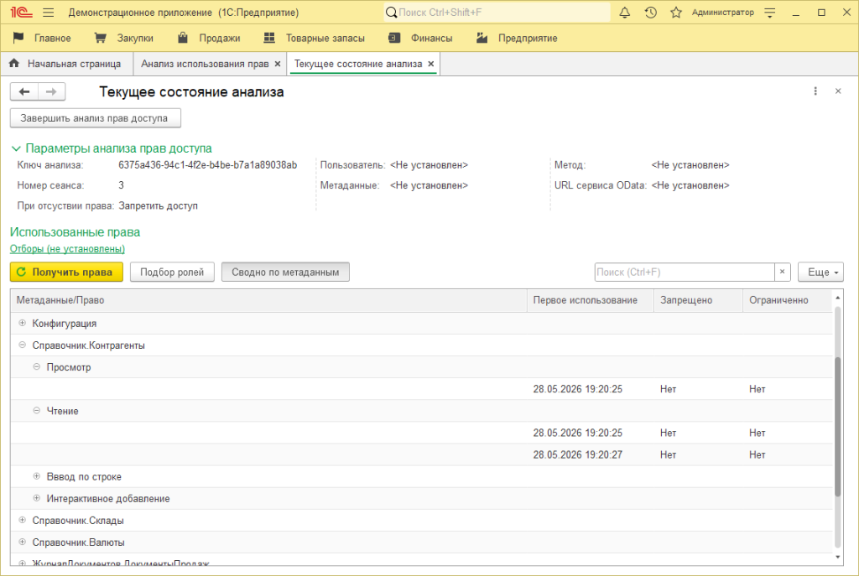Click Первое использование column header
The height and width of the screenshot is (576, 859).
coord(590,300)
